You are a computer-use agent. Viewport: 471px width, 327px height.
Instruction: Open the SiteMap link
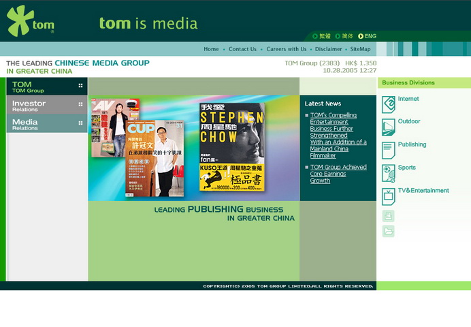pos(360,49)
